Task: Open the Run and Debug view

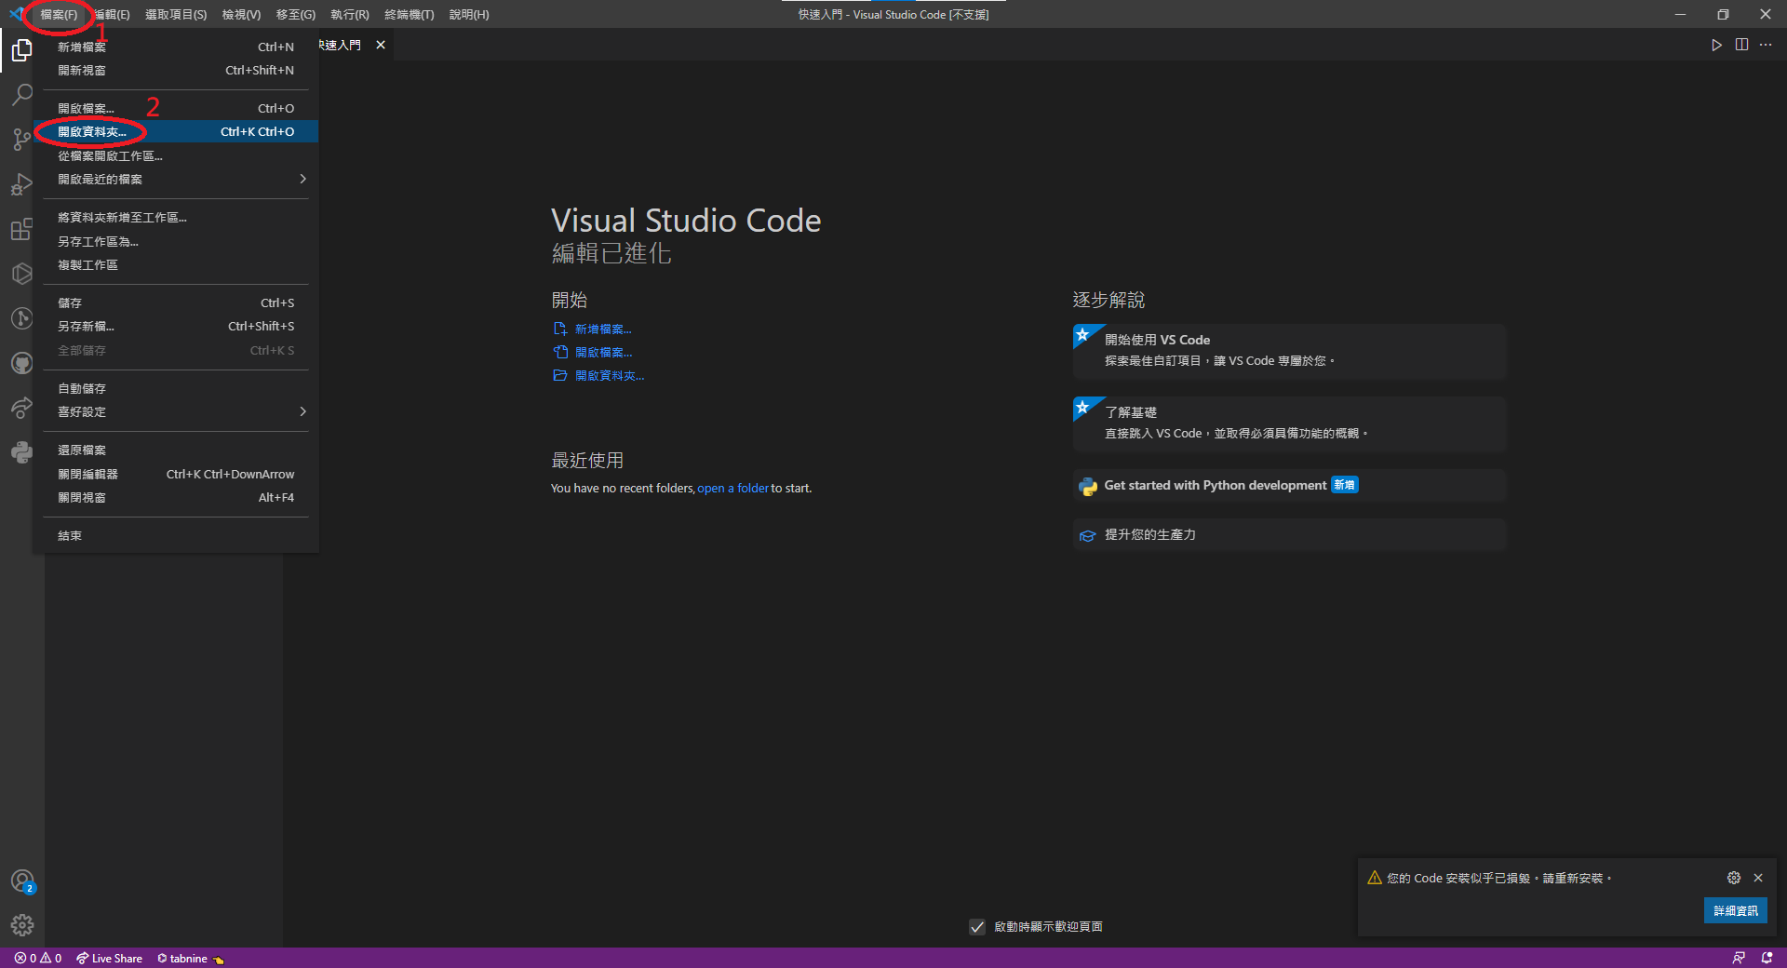Action: point(21,184)
